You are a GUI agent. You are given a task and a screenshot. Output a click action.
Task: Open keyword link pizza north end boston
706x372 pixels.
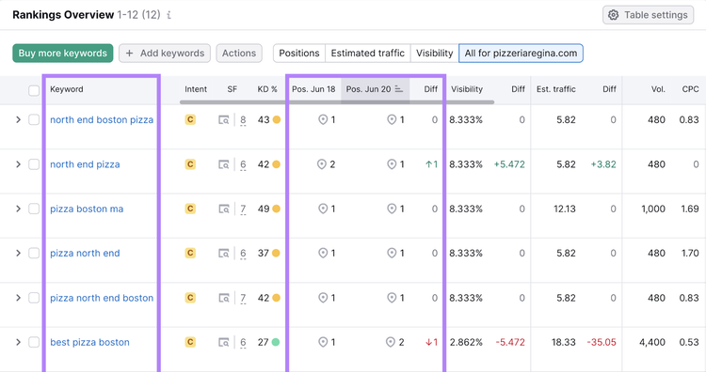click(102, 298)
